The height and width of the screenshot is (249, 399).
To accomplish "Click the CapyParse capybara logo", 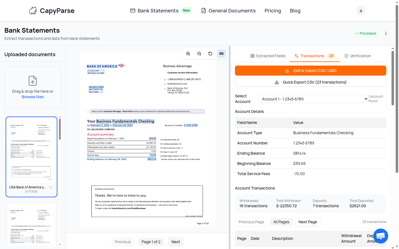I will click(33, 11).
